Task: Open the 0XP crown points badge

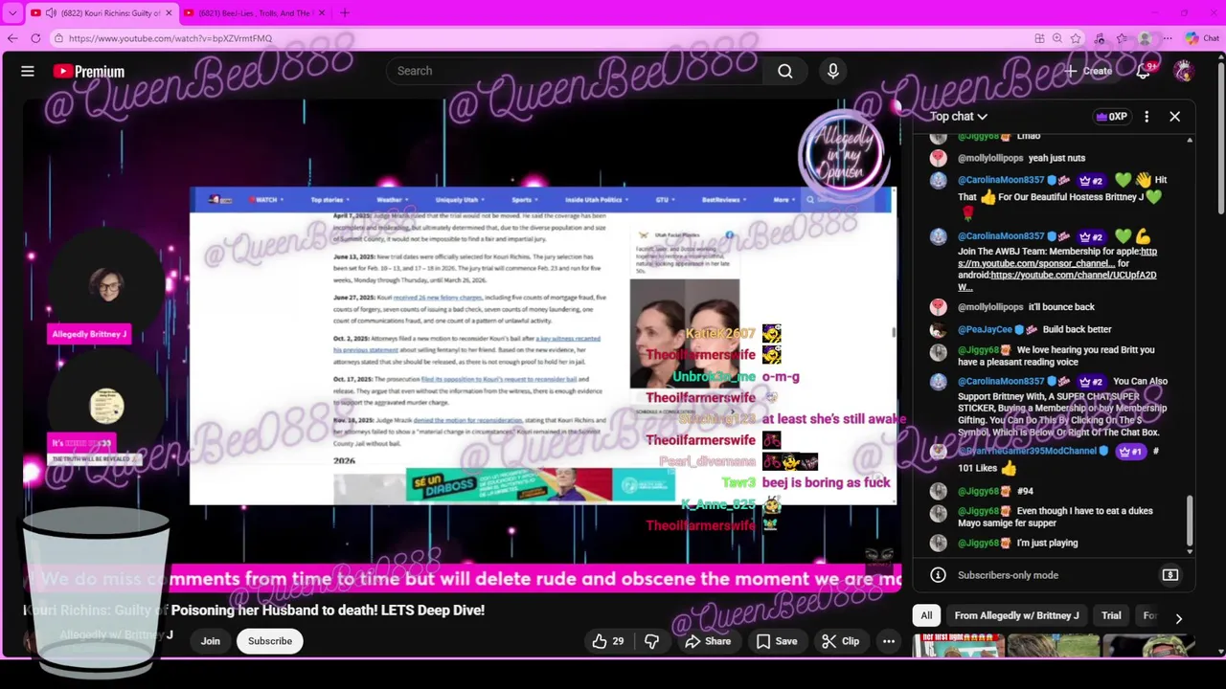Action: (x=1112, y=117)
